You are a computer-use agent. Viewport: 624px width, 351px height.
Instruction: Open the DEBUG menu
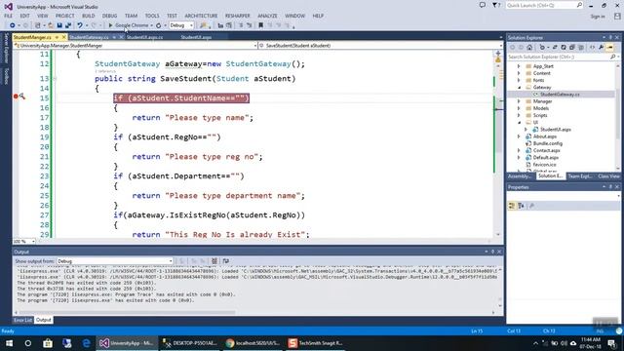tap(109, 16)
